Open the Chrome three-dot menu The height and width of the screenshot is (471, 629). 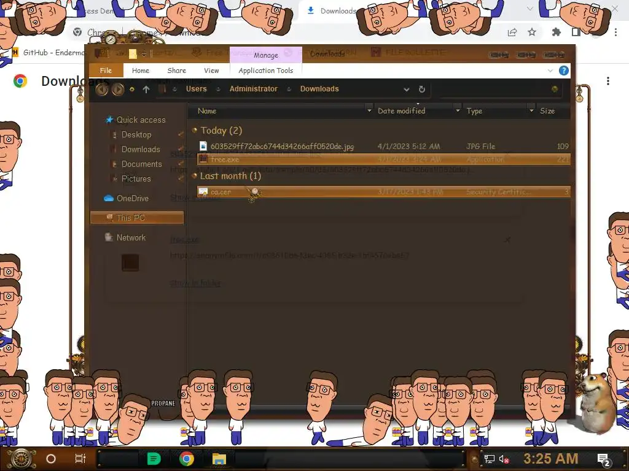[615, 32]
